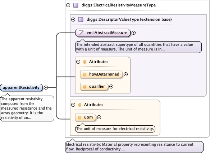The height and width of the screenshot is (154, 210).
Task: Click the @ icon inside howDetermined node
Action: [85, 74]
